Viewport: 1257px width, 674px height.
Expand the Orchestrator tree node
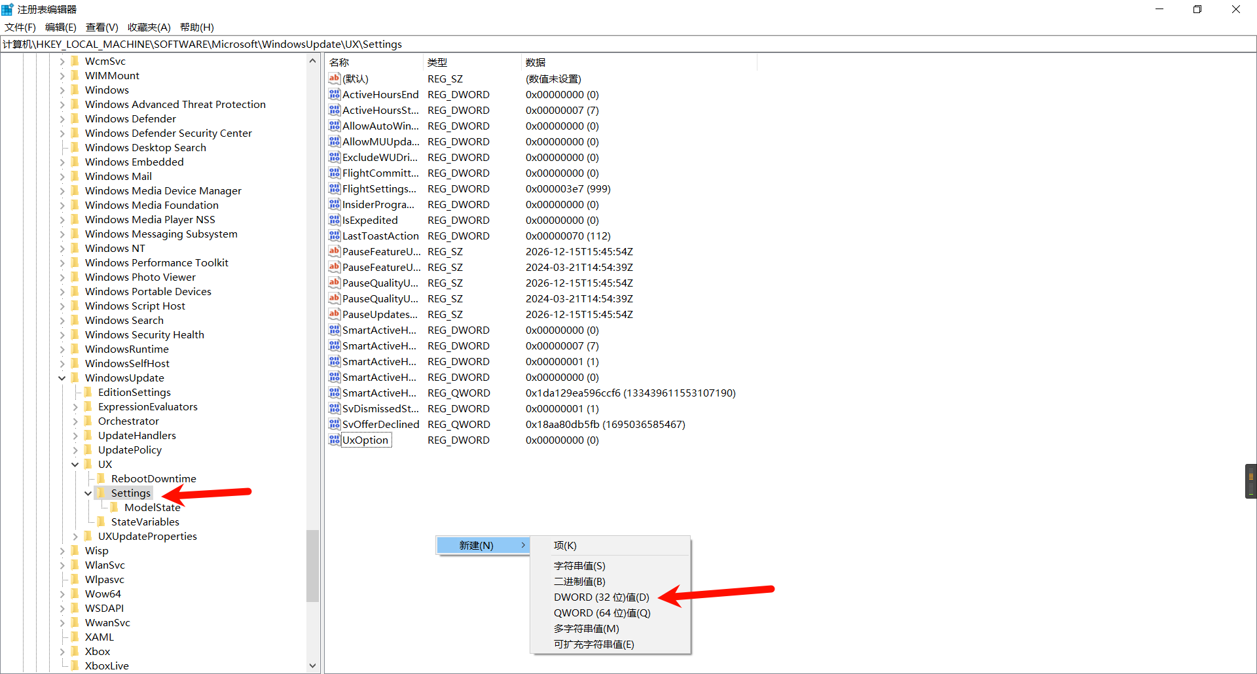(75, 421)
